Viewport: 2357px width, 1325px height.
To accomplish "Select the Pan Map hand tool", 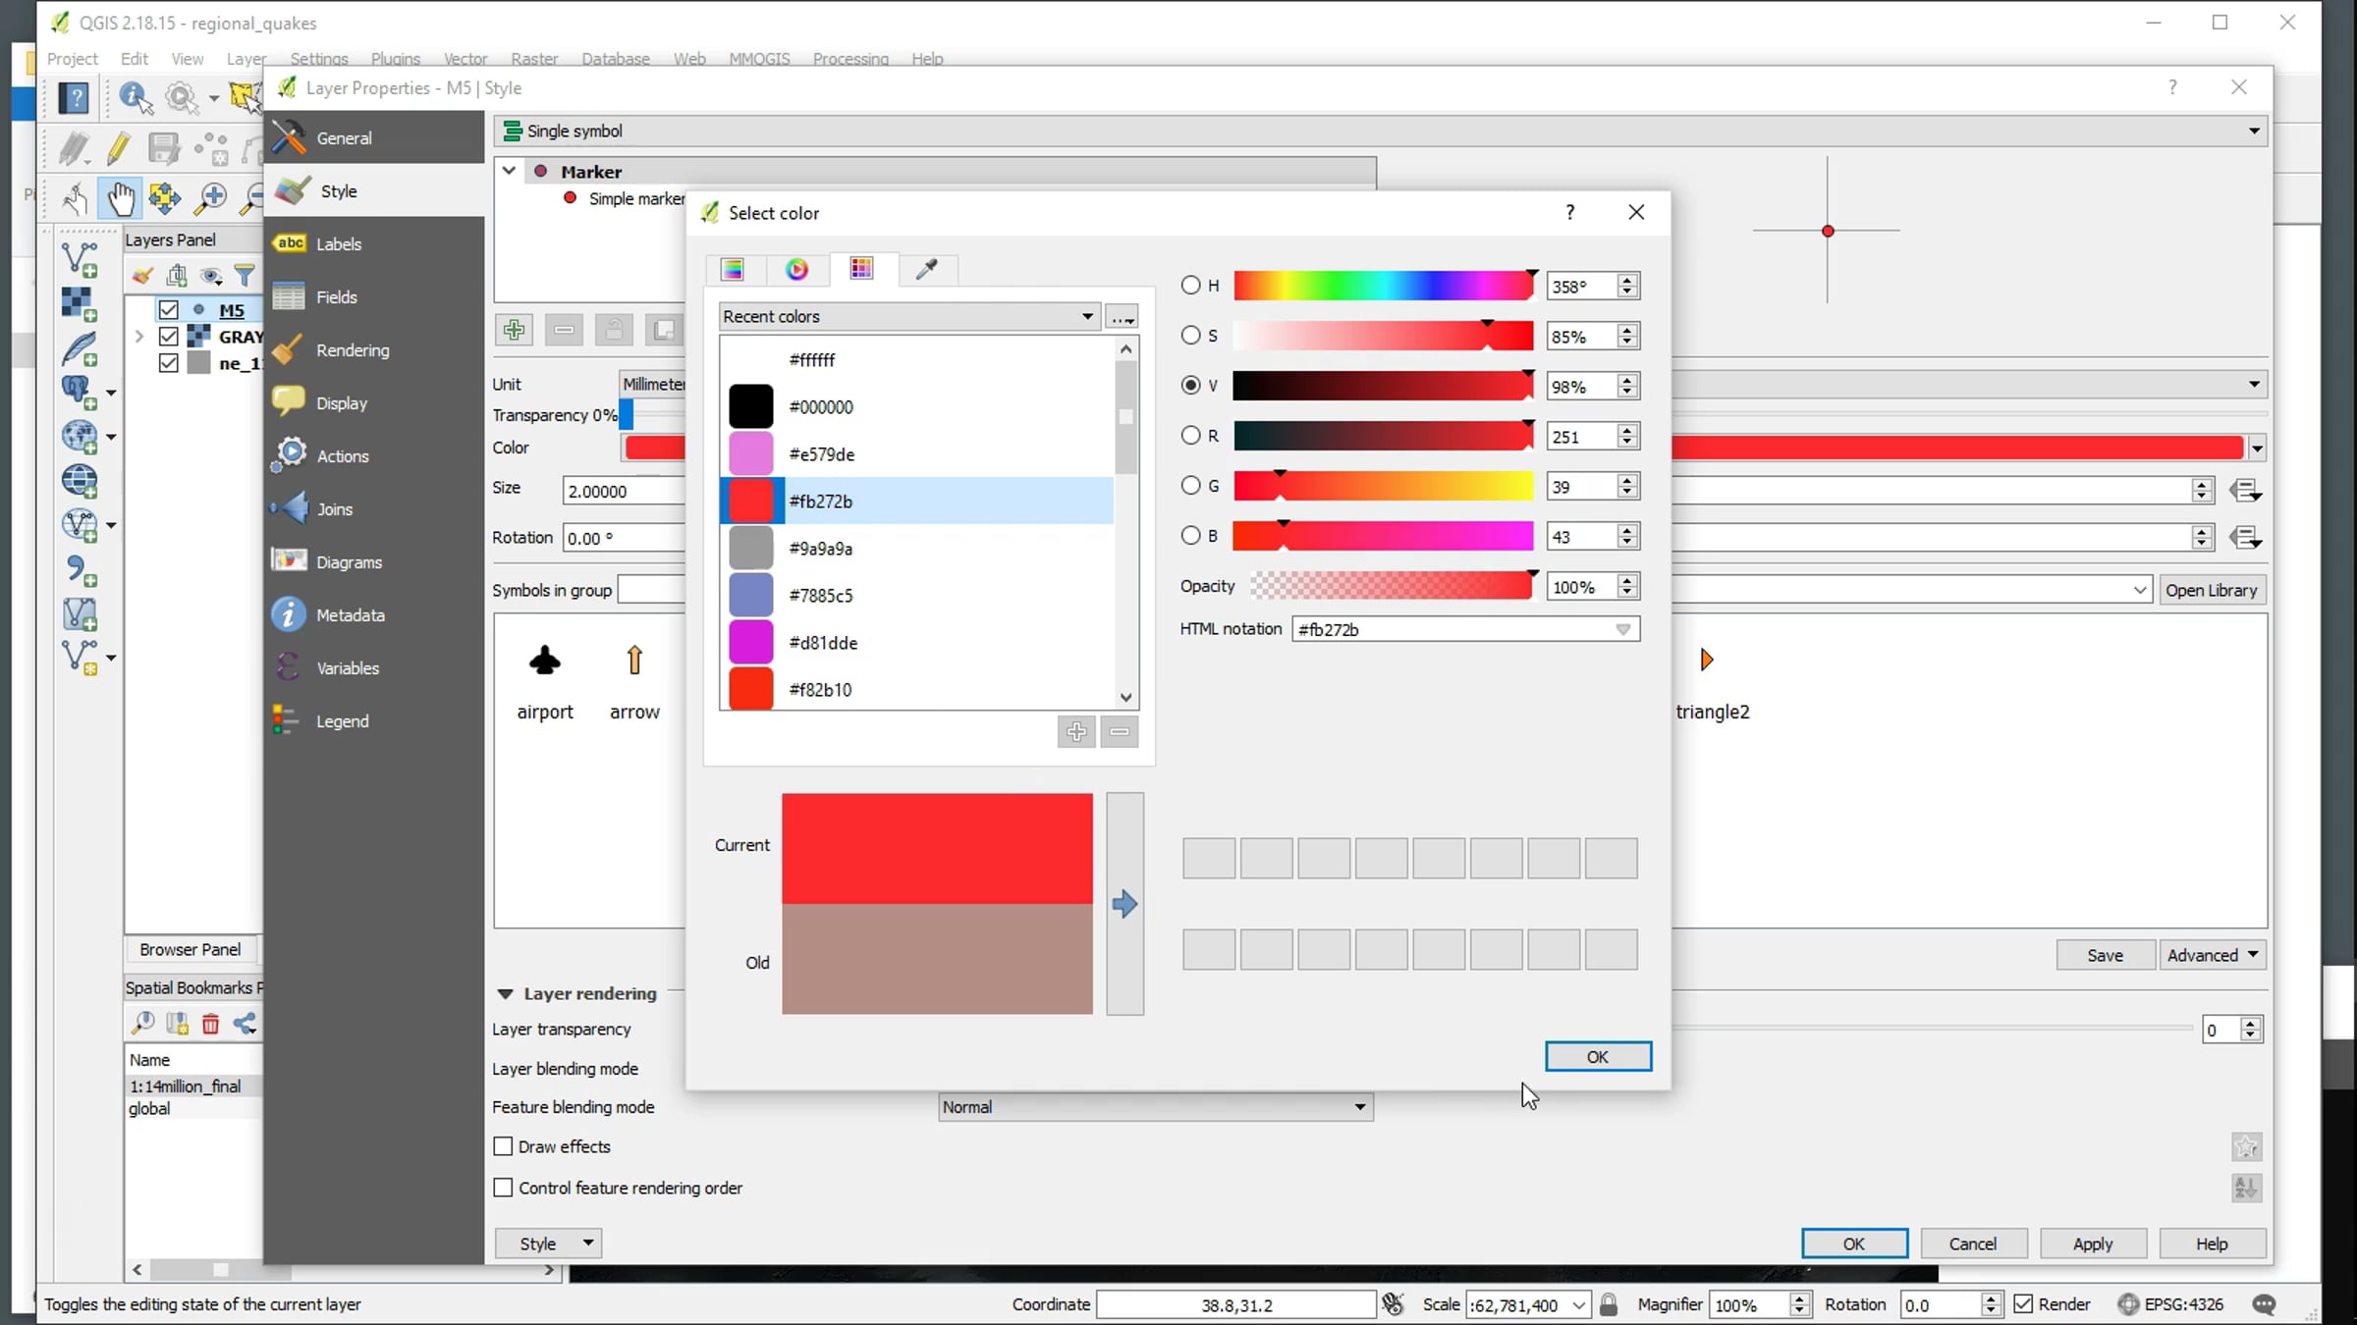I will 121,198.
